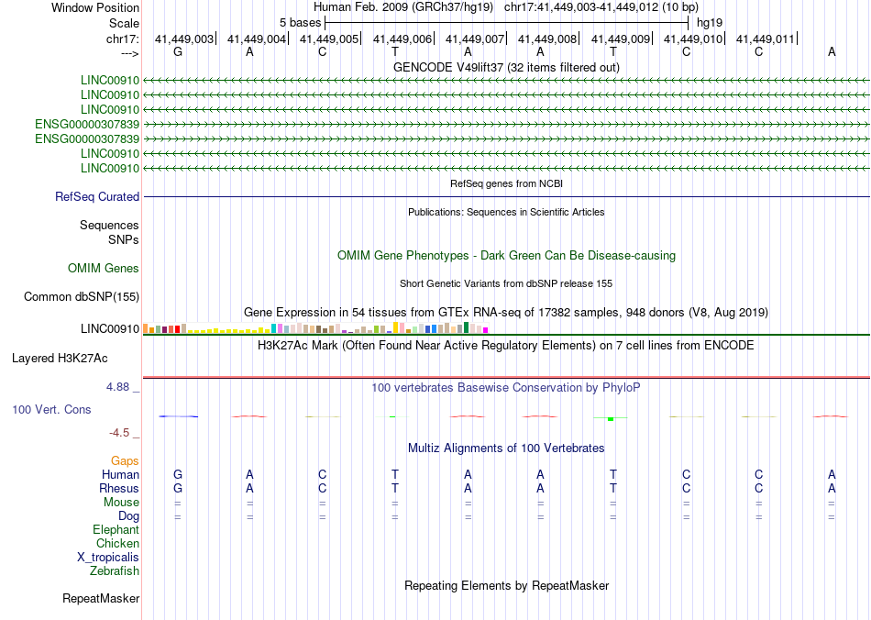Screen dimensions: 871x620
Task: Open Short Genetic Variants from dbSNP title
Action: [x=506, y=284]
